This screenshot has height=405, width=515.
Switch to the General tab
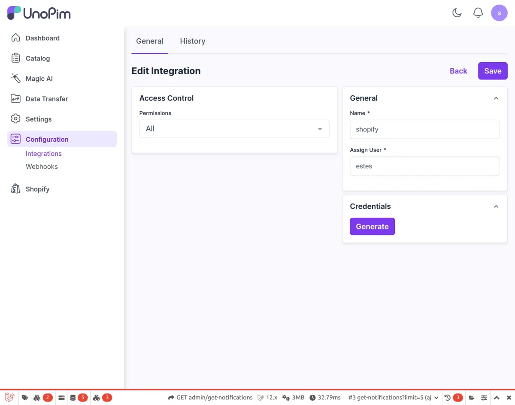tap(150, 41)
